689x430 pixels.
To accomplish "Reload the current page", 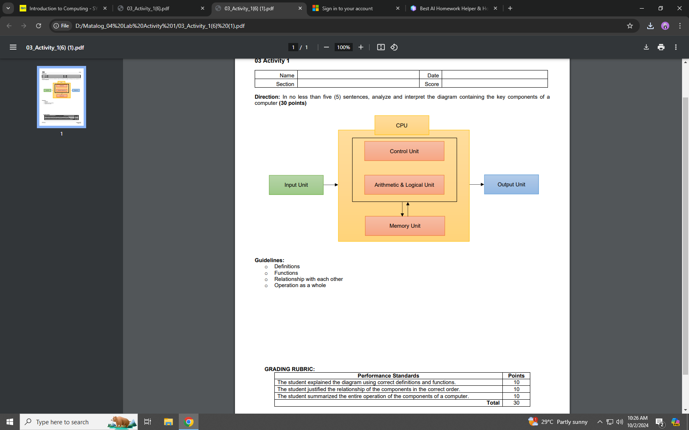I will [x=39, y=26].
